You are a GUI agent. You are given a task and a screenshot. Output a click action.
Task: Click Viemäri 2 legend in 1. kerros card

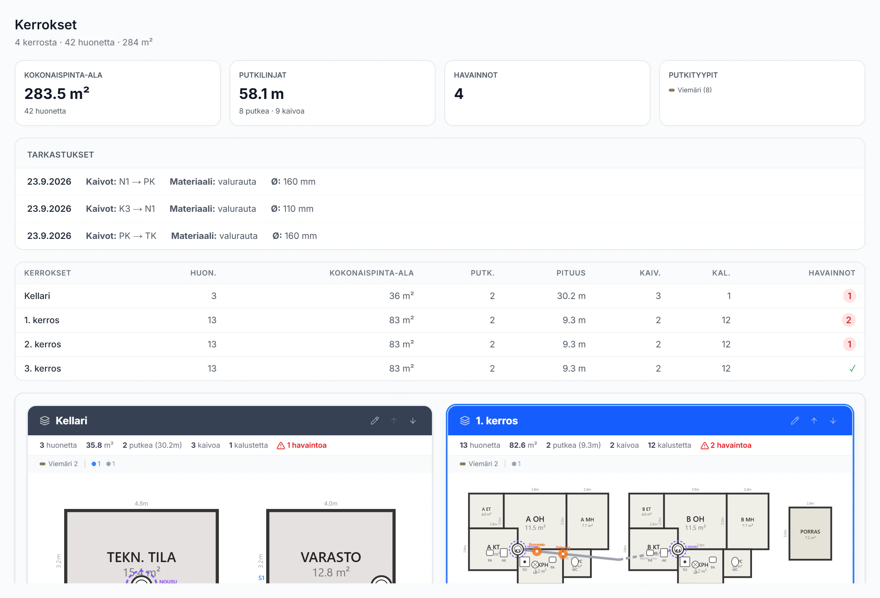coord(478,464)
